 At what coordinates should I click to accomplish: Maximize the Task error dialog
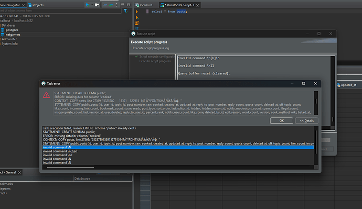[x=304, y=83]
